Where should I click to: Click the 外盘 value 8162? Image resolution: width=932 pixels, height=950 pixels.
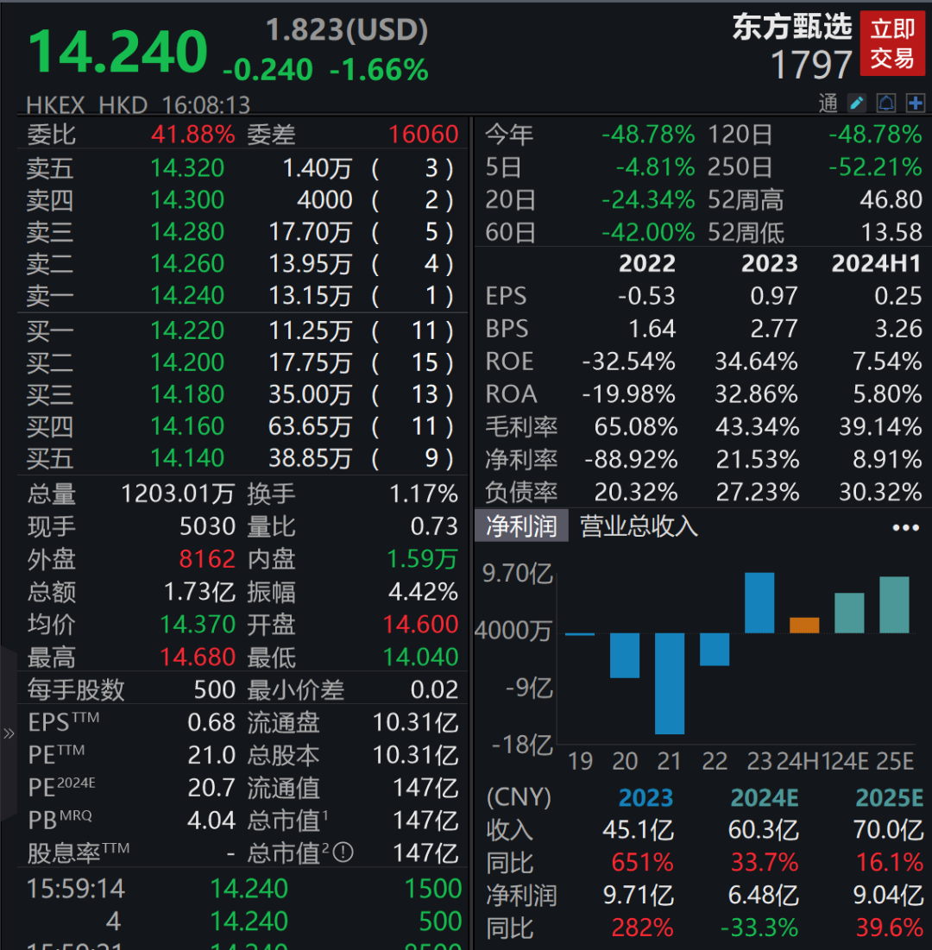coord(206,559)
